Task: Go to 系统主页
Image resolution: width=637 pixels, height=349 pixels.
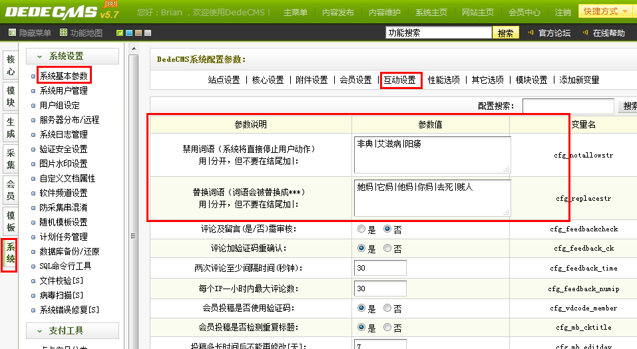Action: (431, 13)
